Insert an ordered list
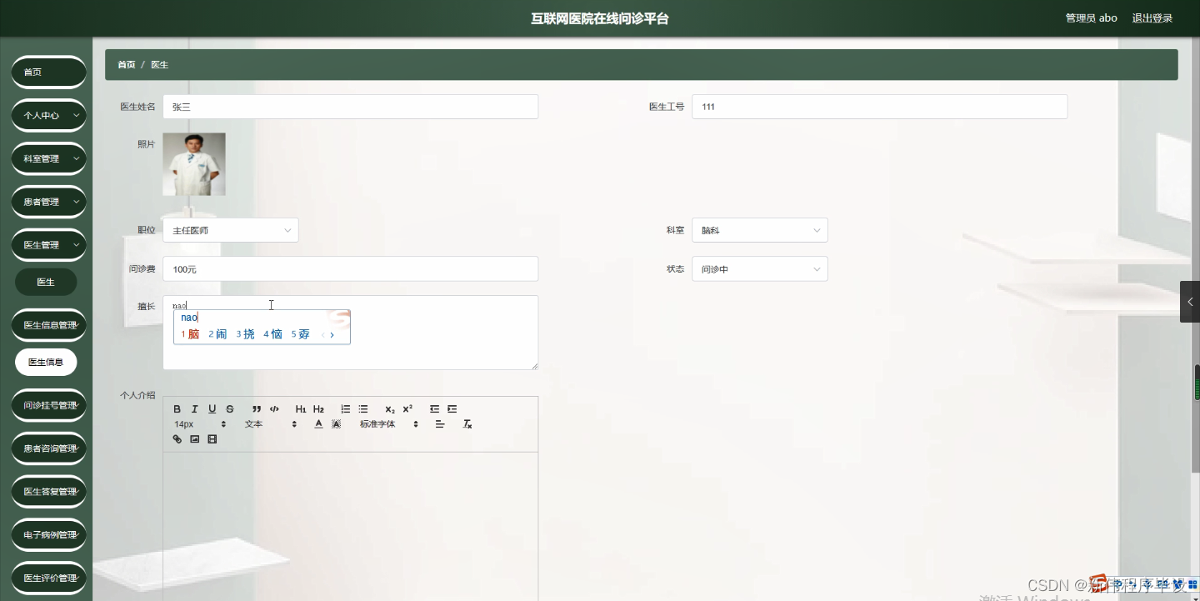This screenshot has width=1200, height=601. pos(345,408)
